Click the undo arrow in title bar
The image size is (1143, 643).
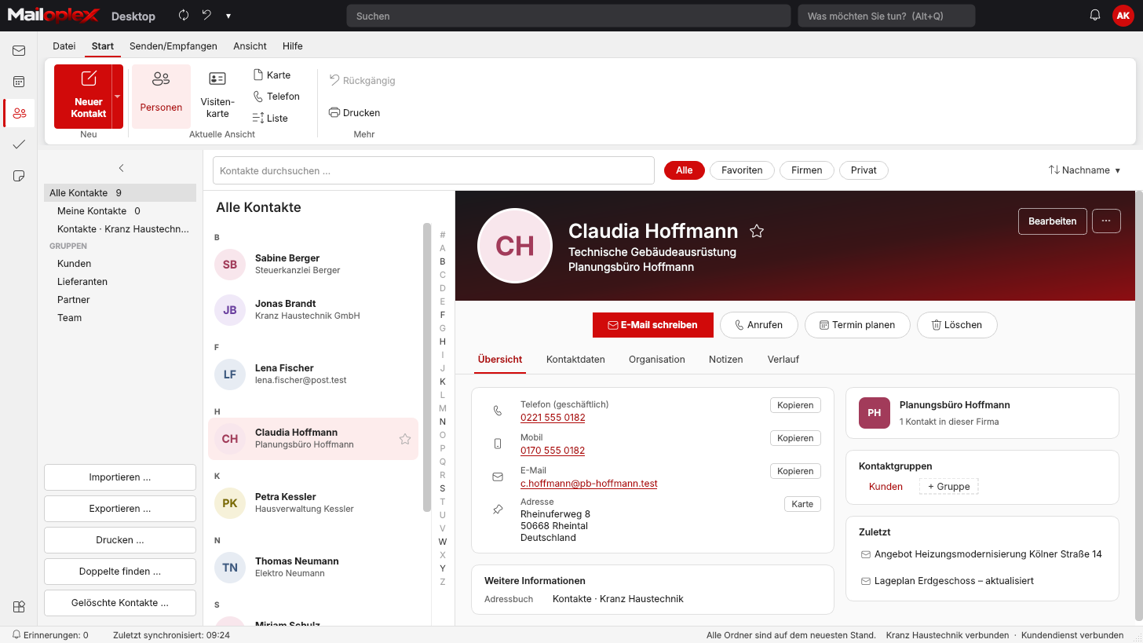coord(206,16)
